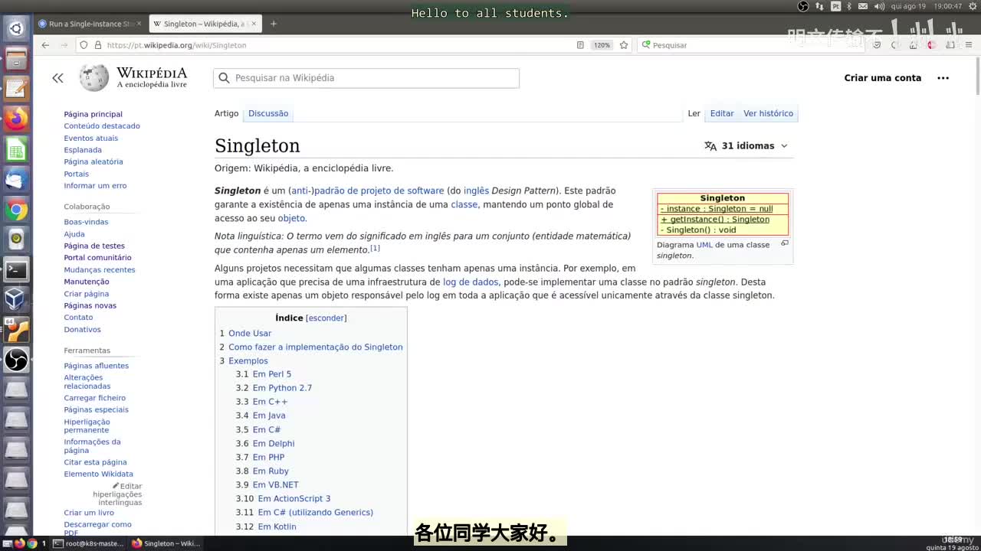The height and width of the screenshot is (551, 981).
Task: Select the Ler view tab
Action: click(694, 113)
